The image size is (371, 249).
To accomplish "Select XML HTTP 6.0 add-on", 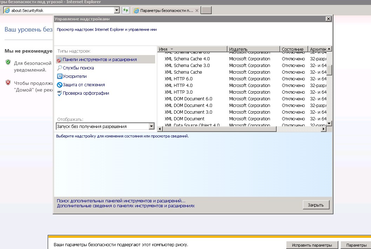I will [242, 79].
